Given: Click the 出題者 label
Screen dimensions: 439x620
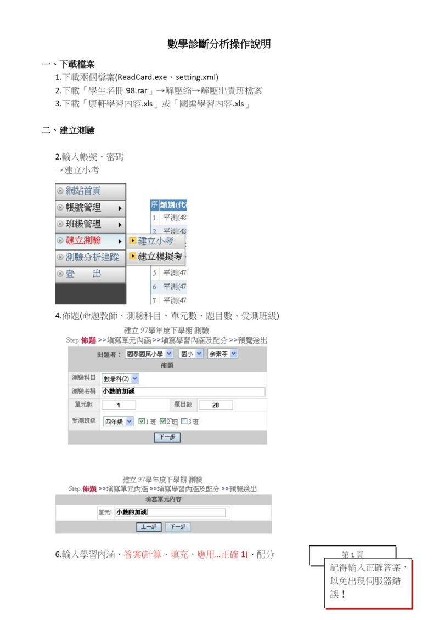Looking at the screenshot, I should coord(109,355).
